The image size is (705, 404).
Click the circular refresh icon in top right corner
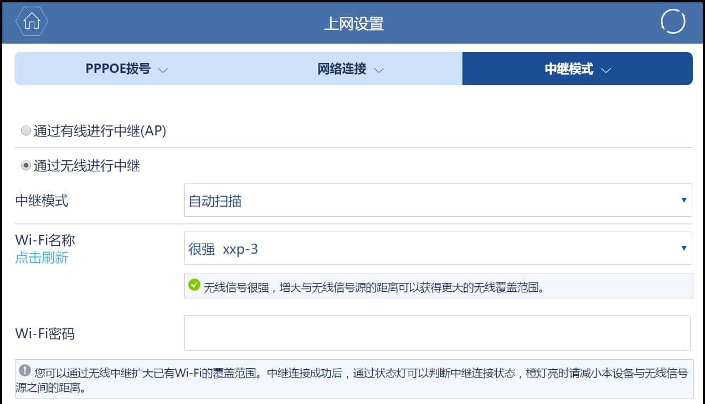pos(673,22)
